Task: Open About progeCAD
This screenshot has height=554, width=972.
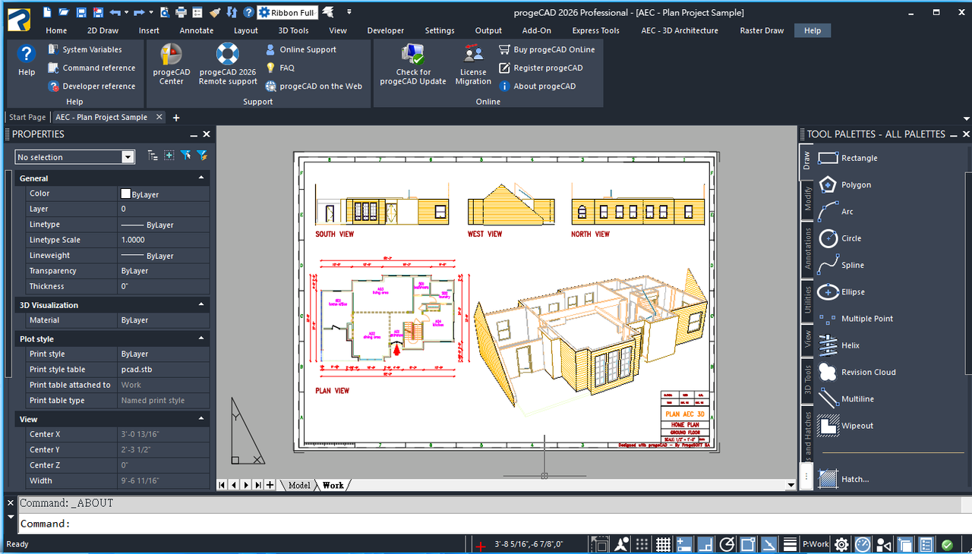Action: (537, 86)
